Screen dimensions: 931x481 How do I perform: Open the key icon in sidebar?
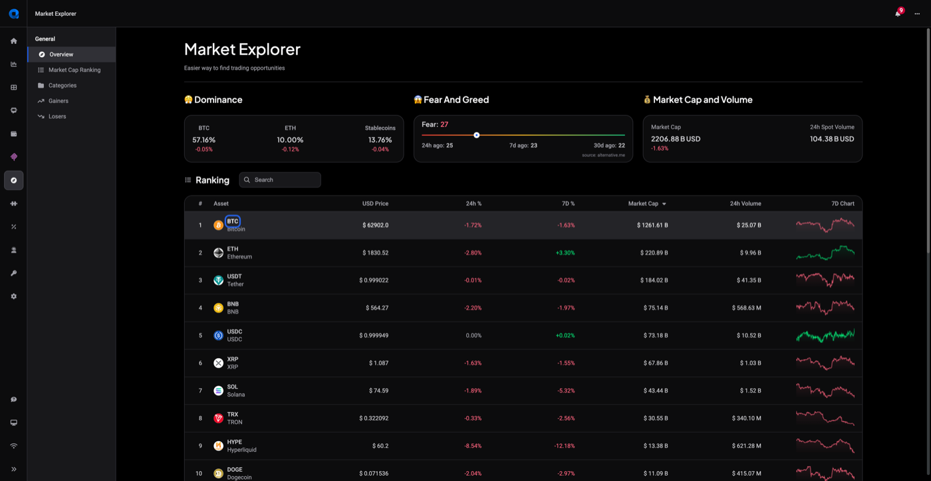[13, 274]
